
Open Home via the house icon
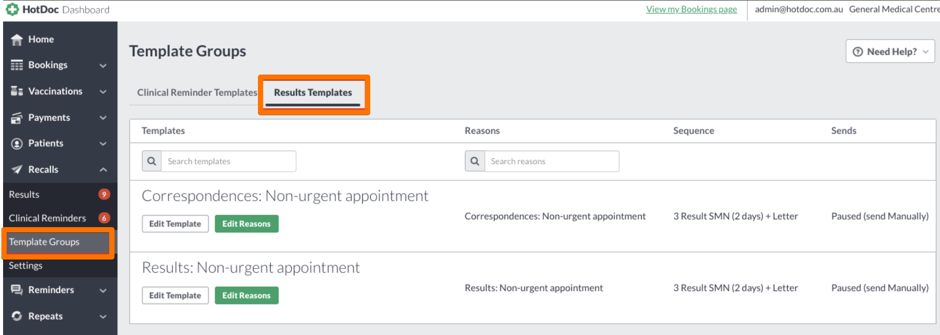(x=17, y=40)
